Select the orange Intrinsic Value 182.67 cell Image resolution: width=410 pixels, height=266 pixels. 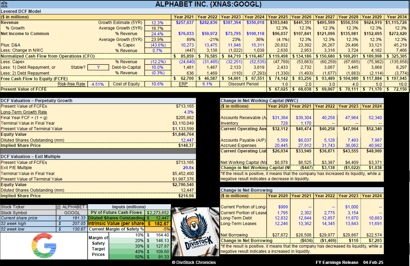158,224
